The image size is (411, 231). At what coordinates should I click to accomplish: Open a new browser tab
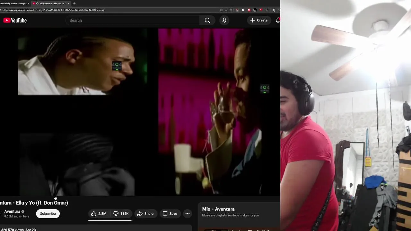(x=74, y=4)
